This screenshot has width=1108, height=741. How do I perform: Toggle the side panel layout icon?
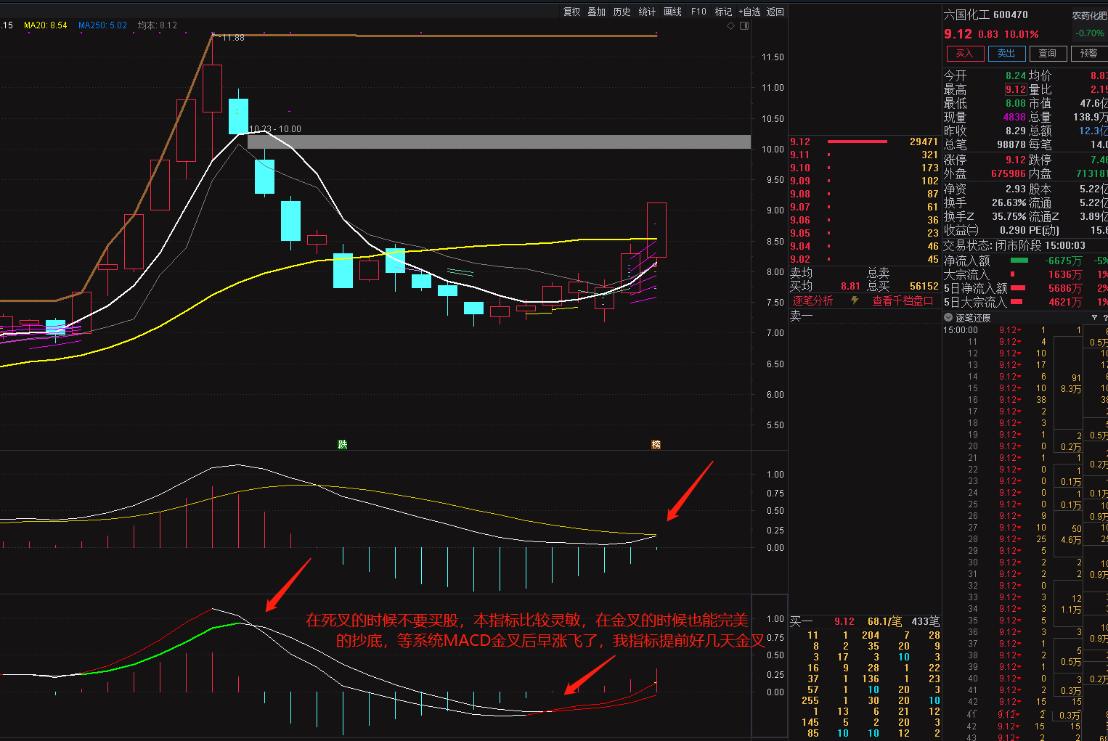pos(744,25)
